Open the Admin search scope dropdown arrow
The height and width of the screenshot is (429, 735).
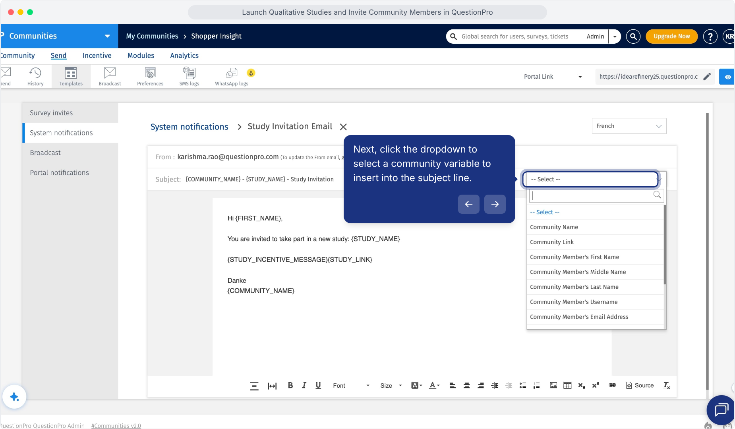615,37
